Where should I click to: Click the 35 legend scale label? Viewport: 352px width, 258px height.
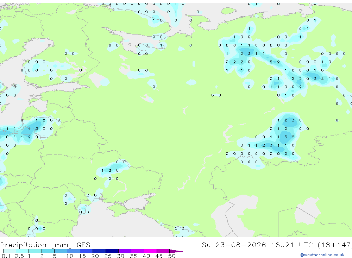pyautogui.click(x=133, y=256)
